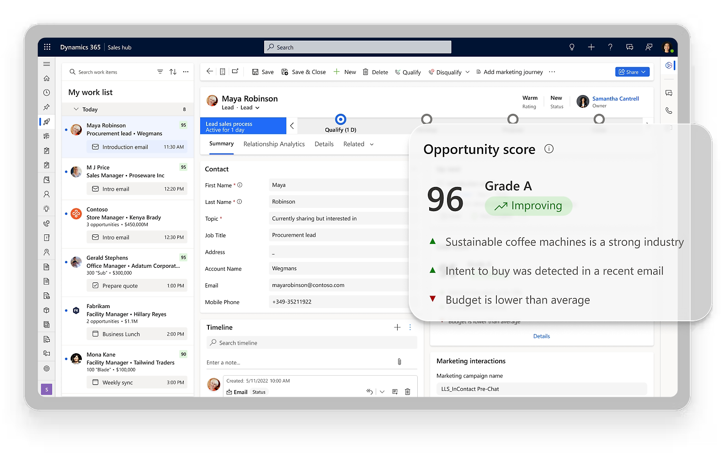The image size is (724, 457).
Task: Collapse the Today group in work list
Action: click(x=76, y=109)
